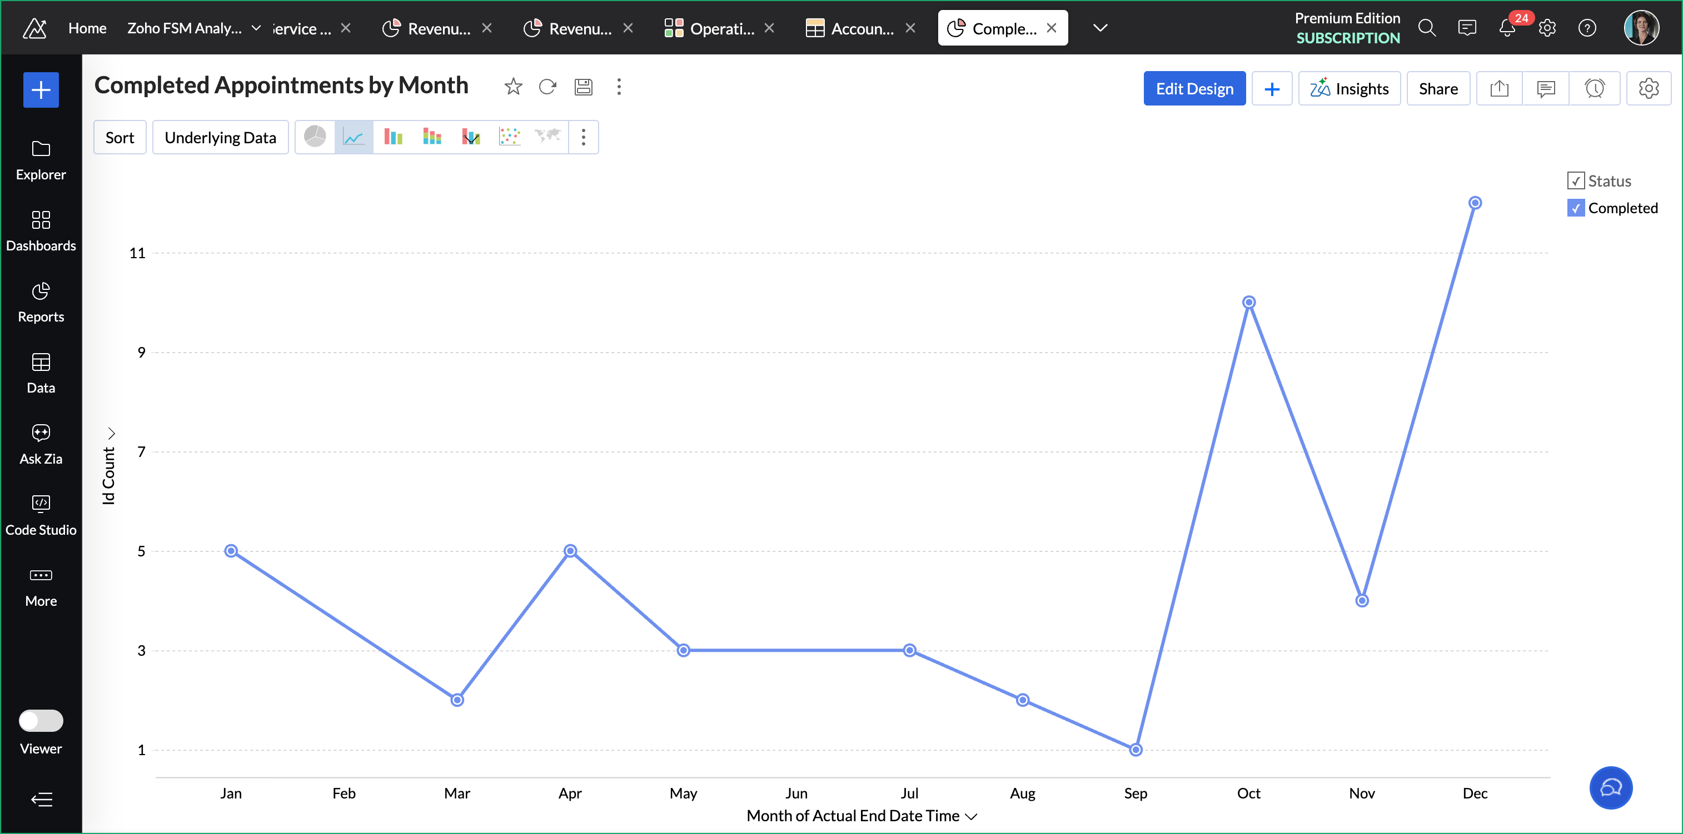The height and width of the screenshot is (834, 1683).
Task: Click the export icon next to Share
Action: coord(1499,89)
